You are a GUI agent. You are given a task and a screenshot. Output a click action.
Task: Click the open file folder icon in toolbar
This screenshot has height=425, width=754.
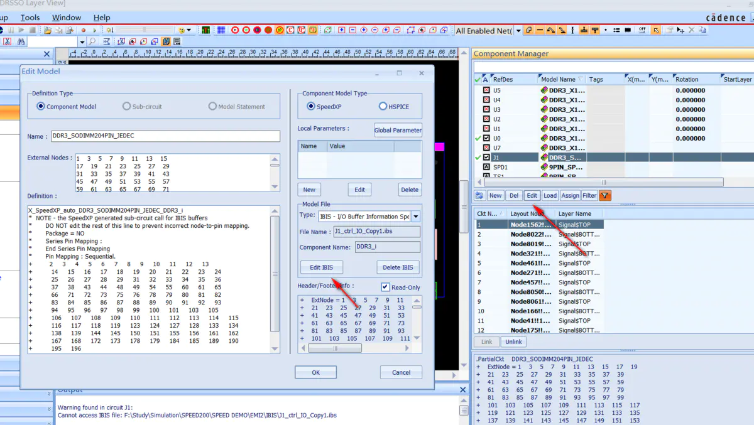coord(48,30)
